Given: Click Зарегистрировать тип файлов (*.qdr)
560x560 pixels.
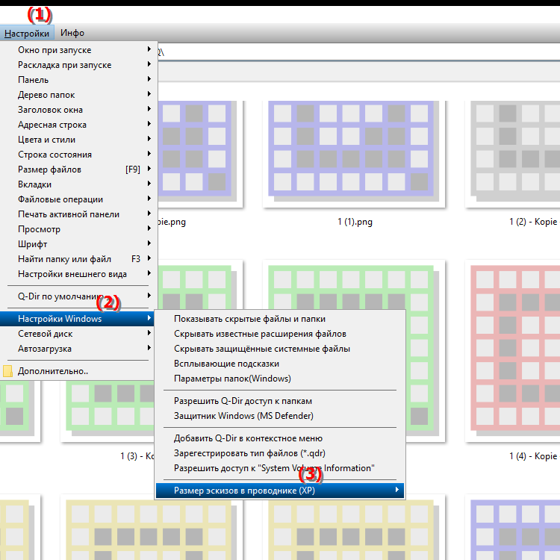Looking at the screenshot, I should pos(280,453).
